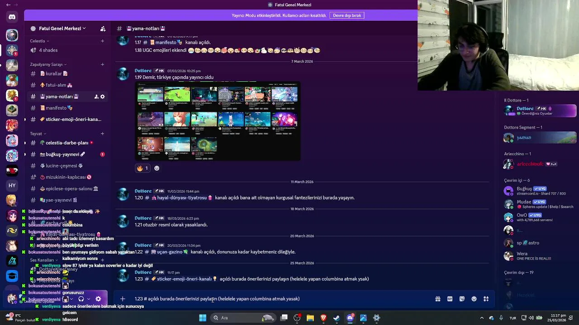Show hidden system tray icons chevron

[482, 318]
